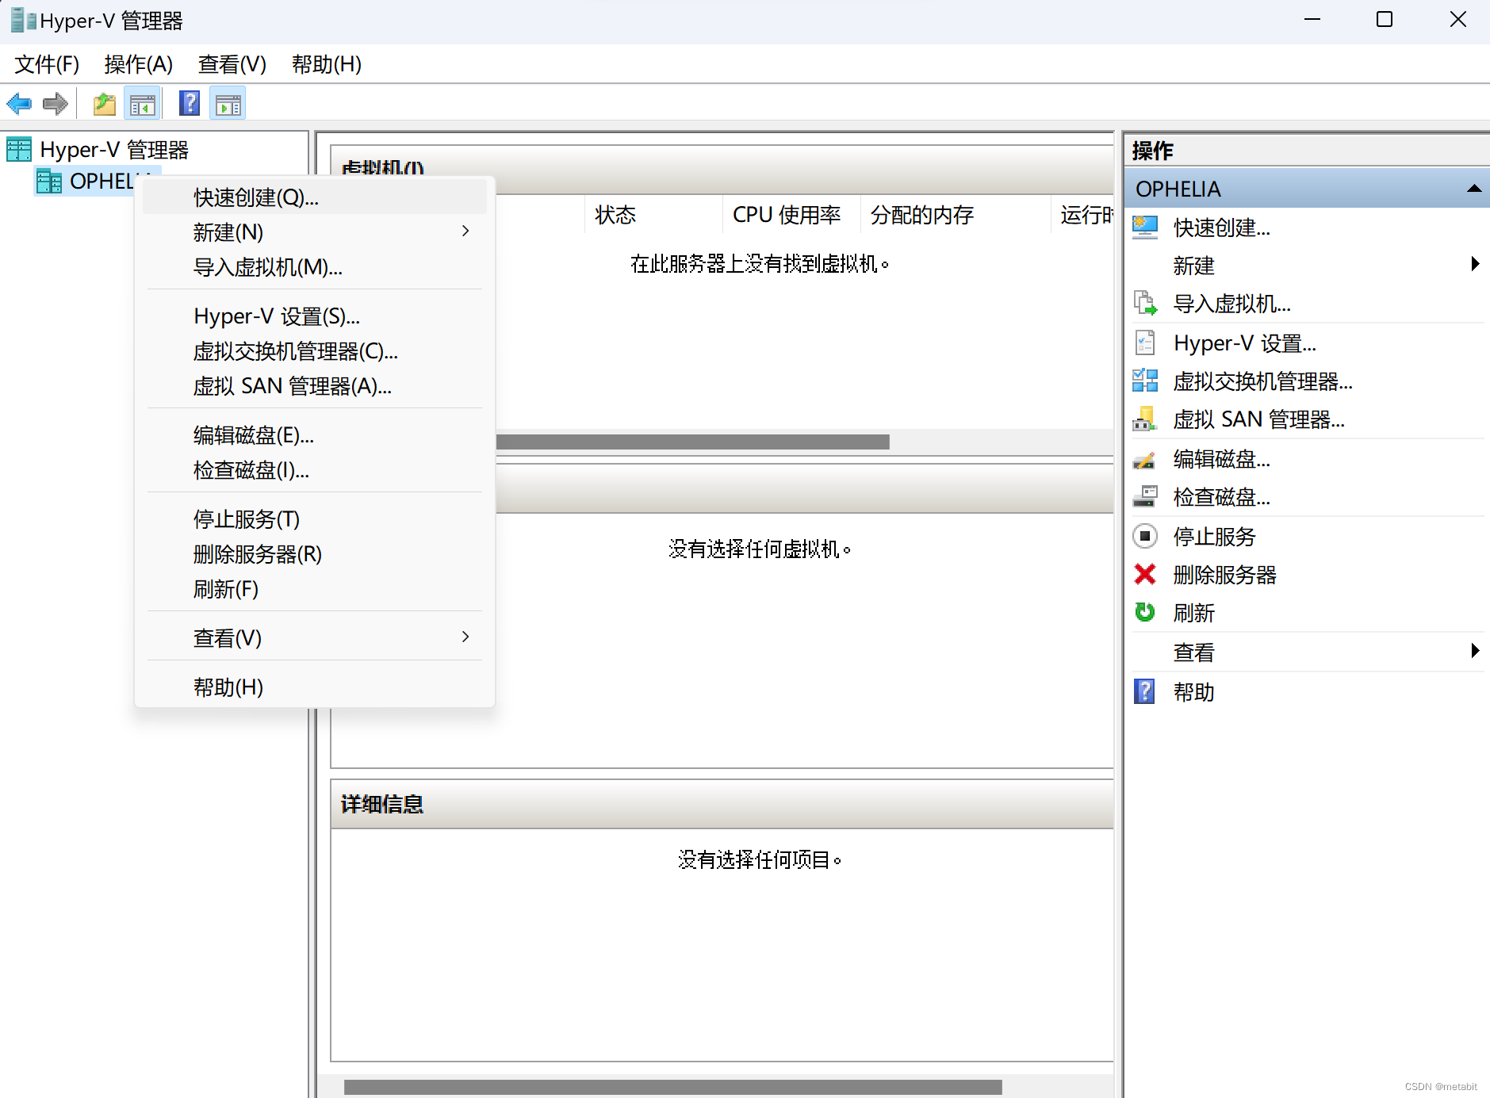Screen dimensions: 1490x1098
Task: Click the Back arrow toolbar icon
Action: 19,104
